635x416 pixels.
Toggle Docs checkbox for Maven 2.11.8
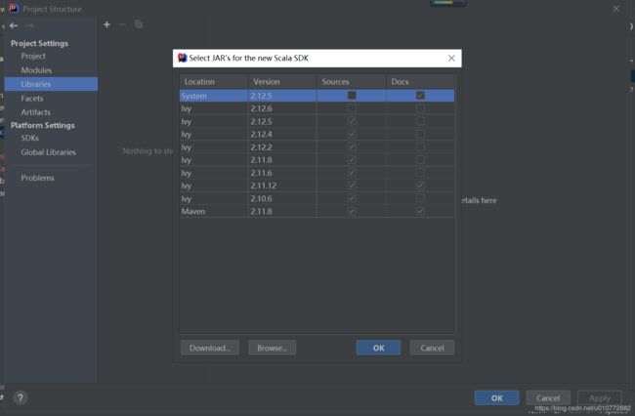tap(420, 211)
